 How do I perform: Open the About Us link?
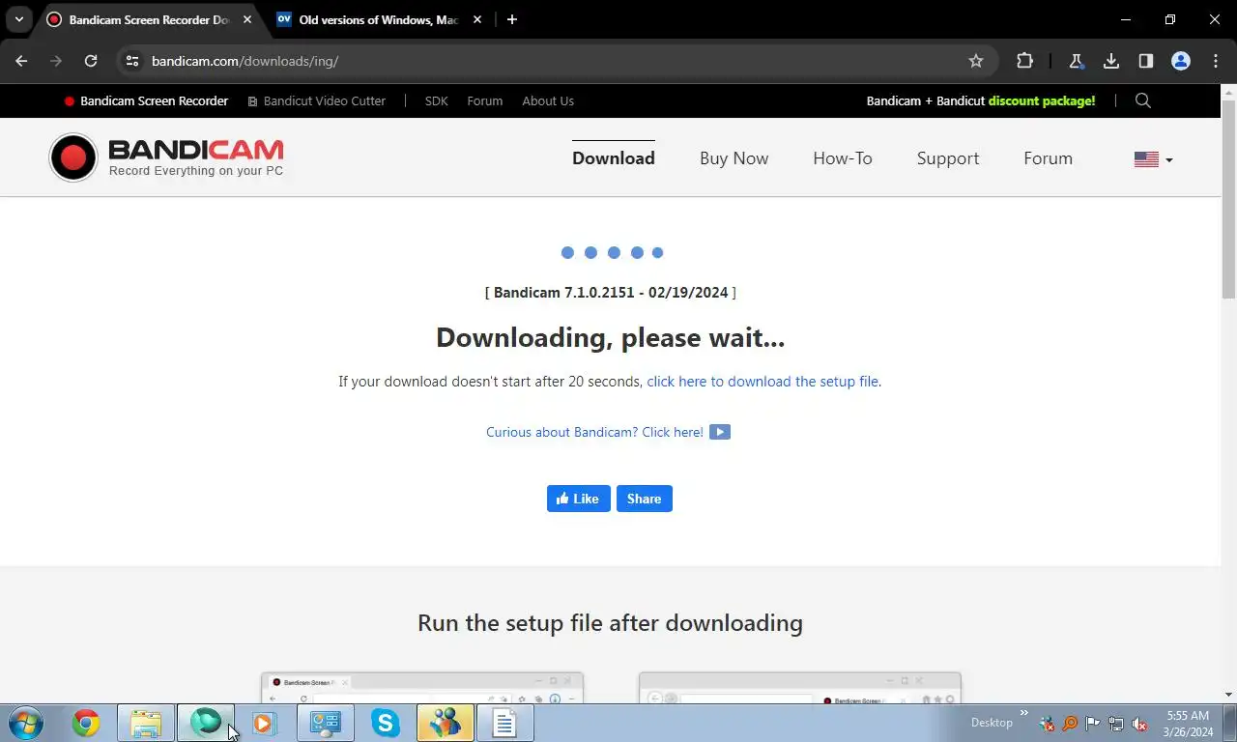pyautogui.click(x=548, y=100)
